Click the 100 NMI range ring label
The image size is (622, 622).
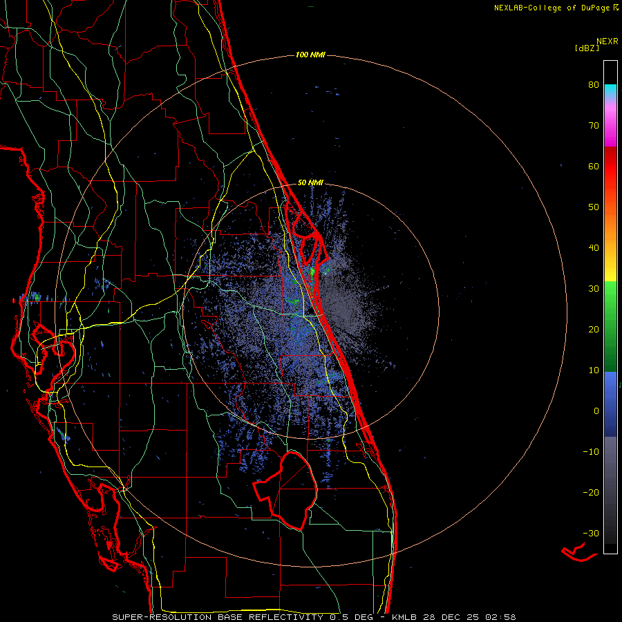pyautogui.click(x=310, y=55)
